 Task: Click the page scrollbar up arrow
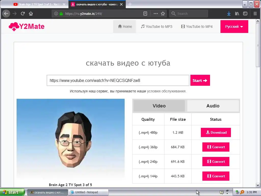[x=258, y=21]
